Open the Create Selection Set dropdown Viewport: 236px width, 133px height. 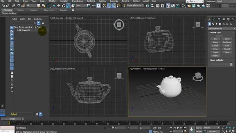[x=135, y=5]
